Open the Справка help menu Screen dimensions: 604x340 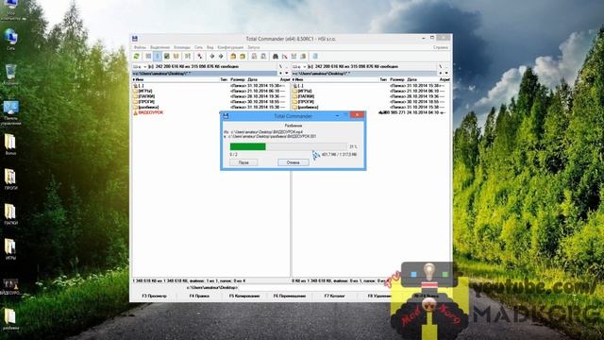[441, 47]
